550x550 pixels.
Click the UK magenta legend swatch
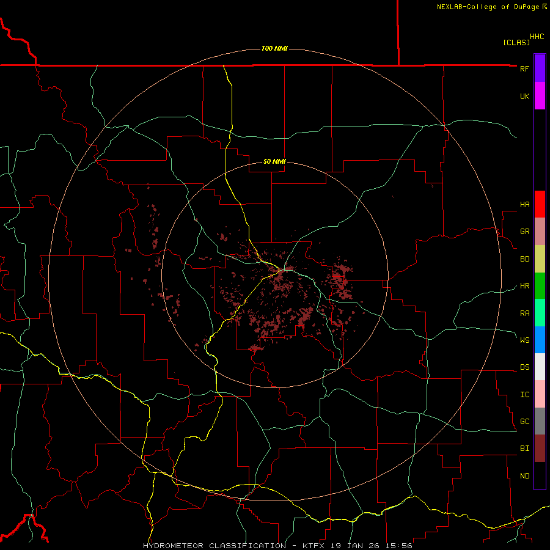(540, 96)
